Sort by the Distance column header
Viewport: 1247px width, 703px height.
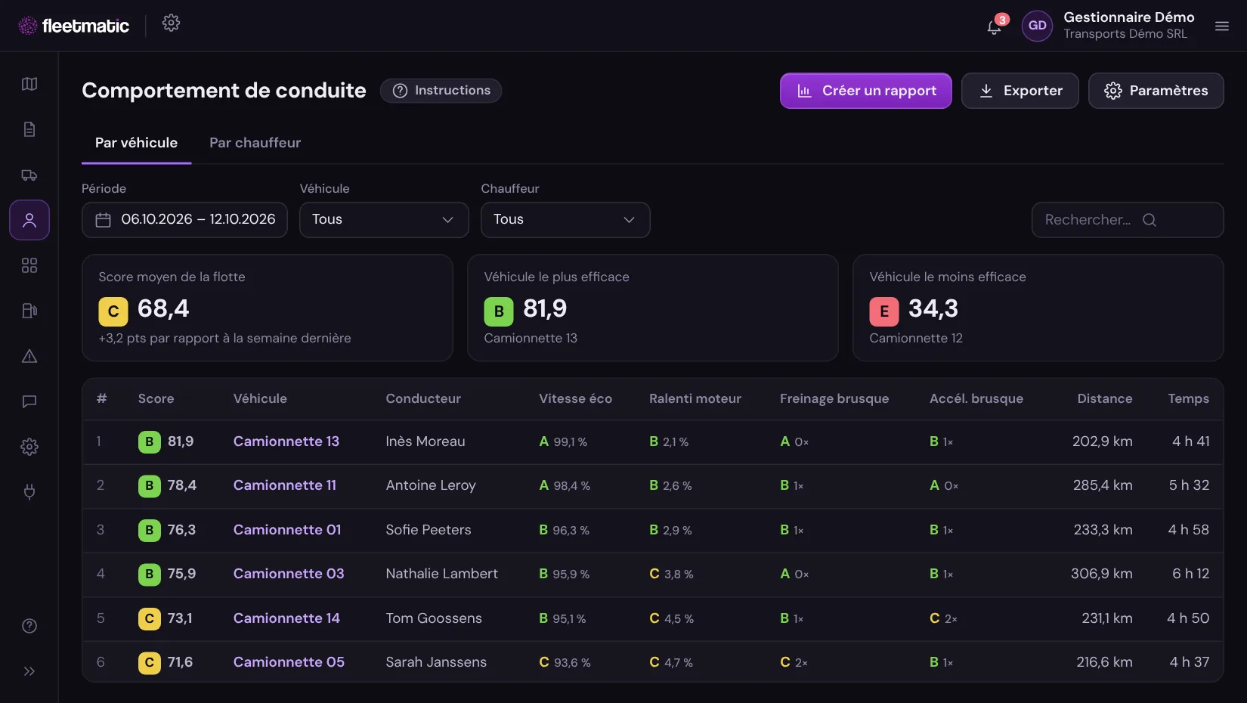click(1105, 399)
